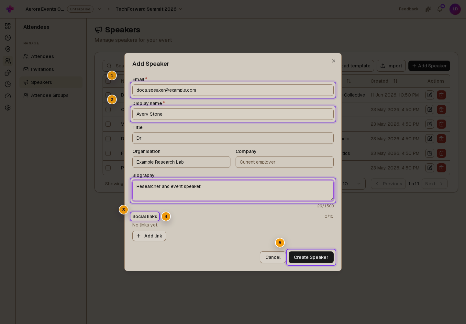Open the people icon in left rail
466x324 pixels.
click(8, 61)
